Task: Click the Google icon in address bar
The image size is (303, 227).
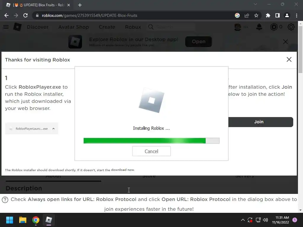Action: (x=237, y=15)
